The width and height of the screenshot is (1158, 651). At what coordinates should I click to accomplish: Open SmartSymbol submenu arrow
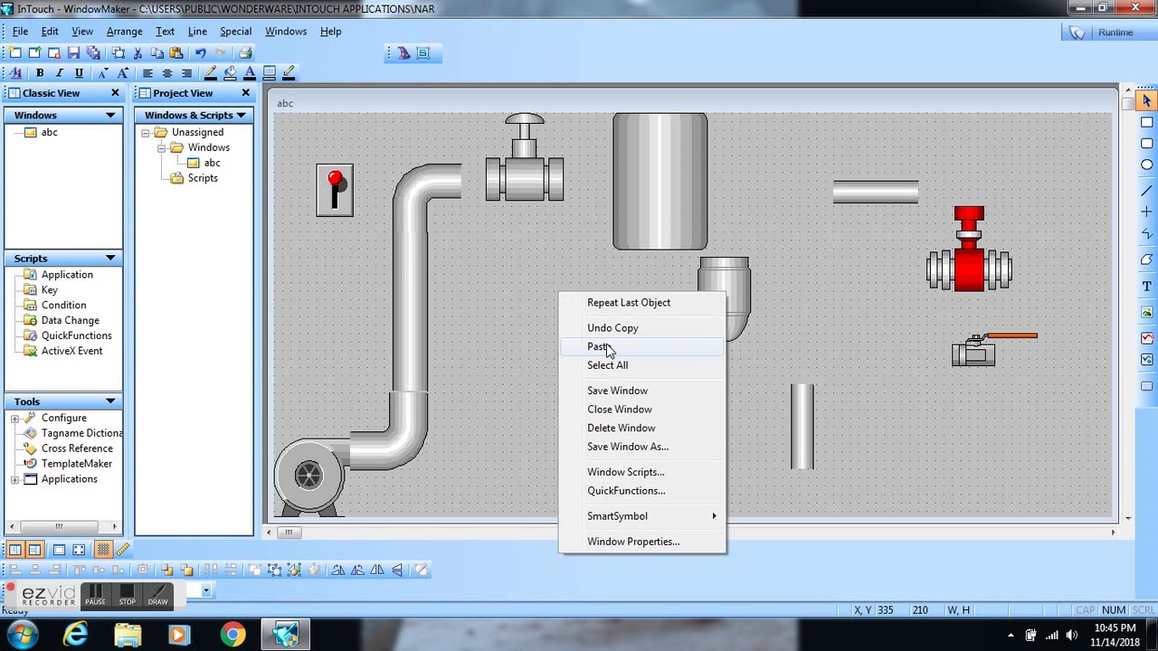point(714,516)
